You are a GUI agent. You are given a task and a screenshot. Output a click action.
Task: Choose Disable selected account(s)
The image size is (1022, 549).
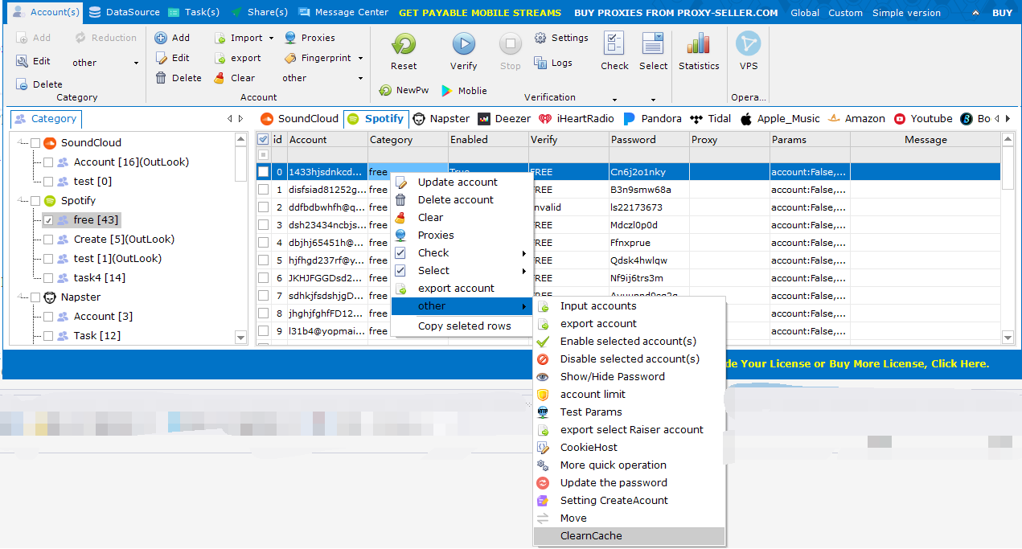630,359
